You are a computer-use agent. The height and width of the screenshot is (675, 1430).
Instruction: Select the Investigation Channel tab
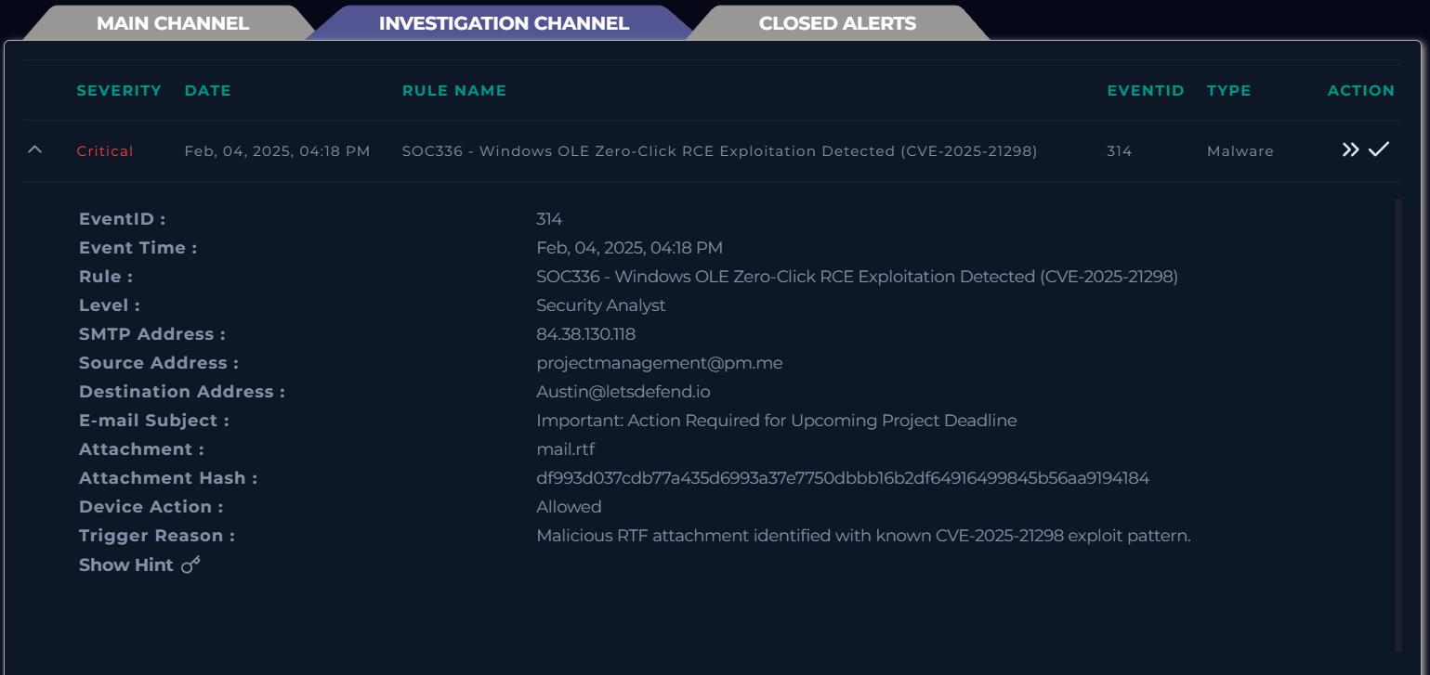[504, 23]
